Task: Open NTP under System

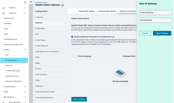Action: tap(7, 55)
